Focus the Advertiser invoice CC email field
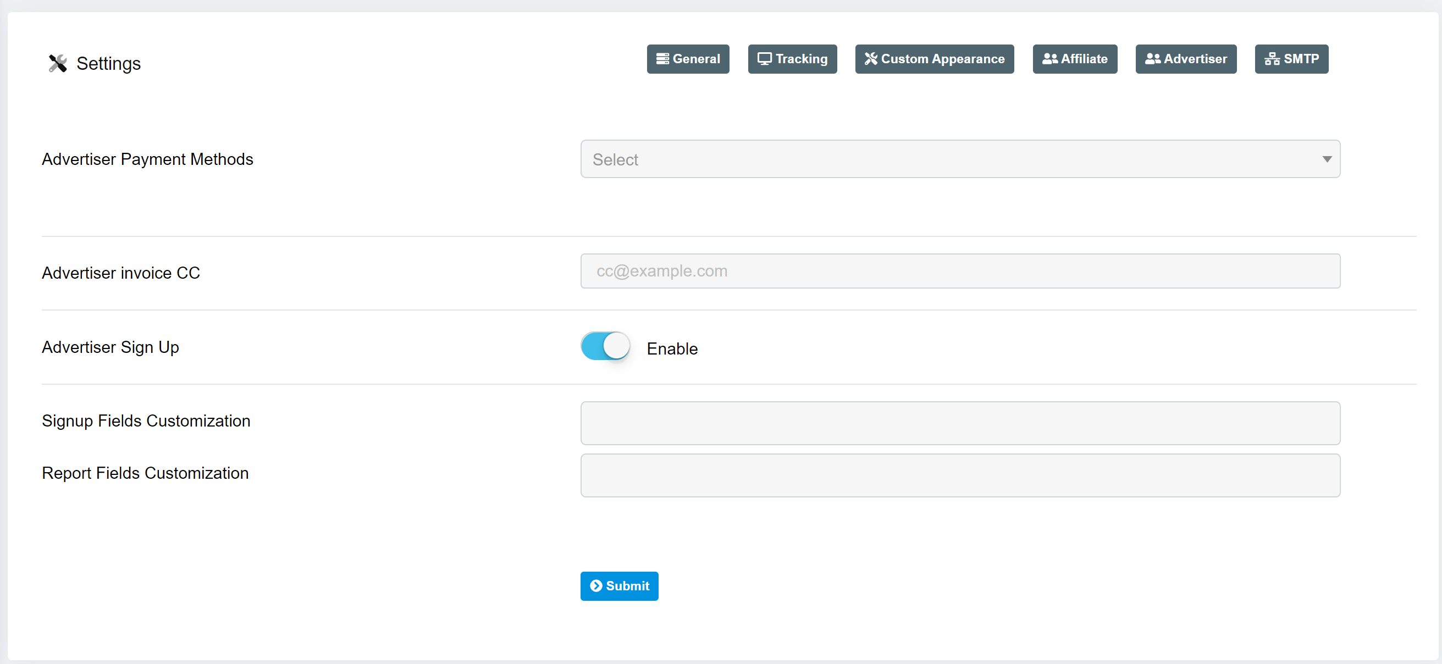 pyautogui.click(x=960, y=271)
